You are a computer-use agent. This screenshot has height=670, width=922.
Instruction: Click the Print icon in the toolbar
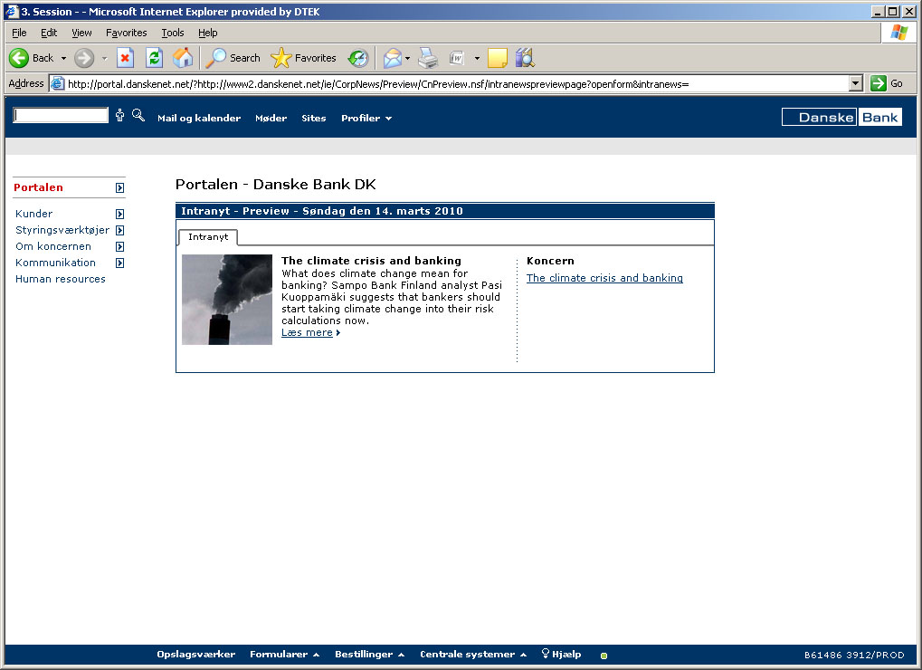(428, 58)
